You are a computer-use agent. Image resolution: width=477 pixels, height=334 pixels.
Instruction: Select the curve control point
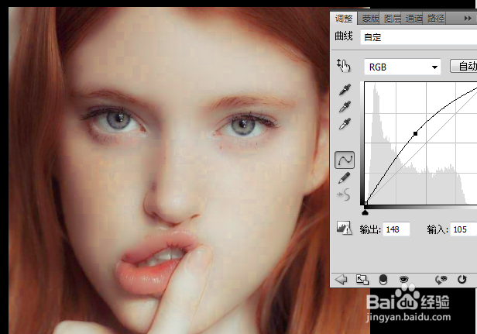point(415,133)
